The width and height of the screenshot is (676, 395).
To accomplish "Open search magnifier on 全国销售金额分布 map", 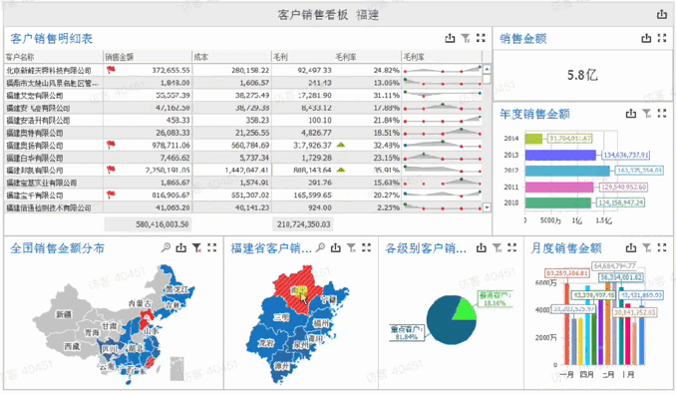I will [x=166, y=247].
